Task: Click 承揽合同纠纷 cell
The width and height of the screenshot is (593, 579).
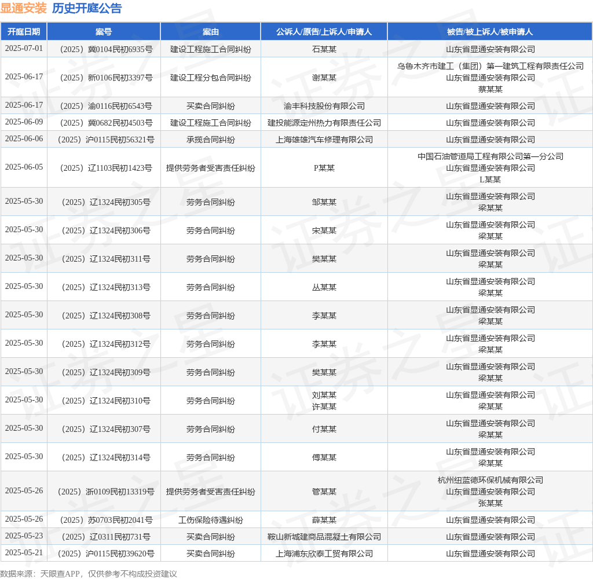Action: [x=211, y=140]
